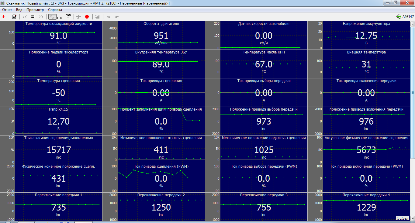Click 'Переключение передачи 3' value 755
Viewport: 415px width, 223px height.
click(264, 208)
